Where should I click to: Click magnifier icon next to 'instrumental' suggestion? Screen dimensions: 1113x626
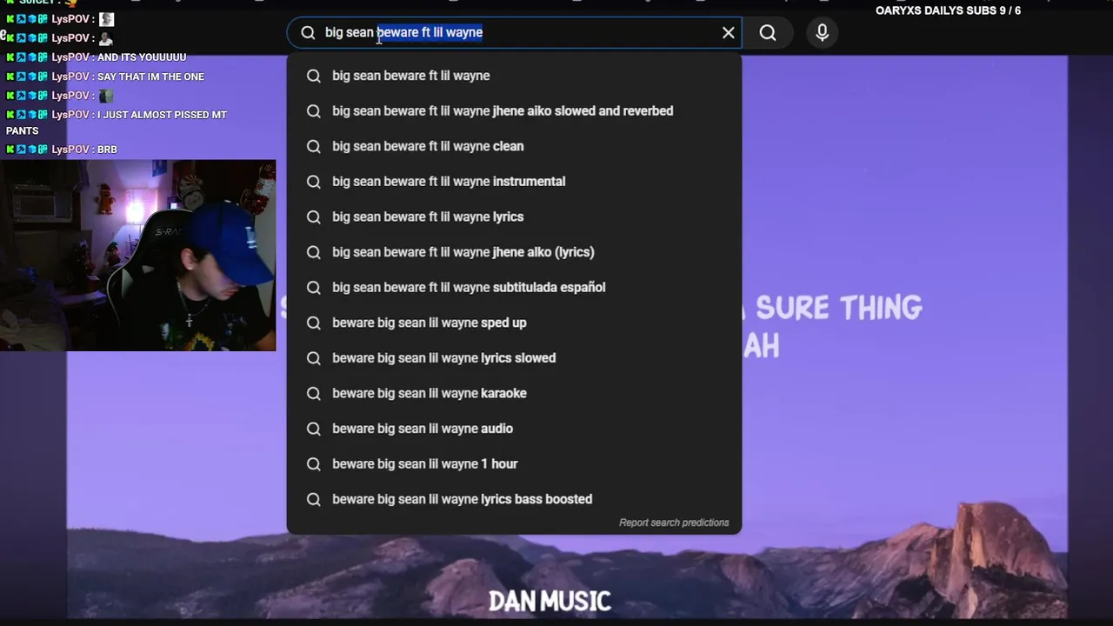click(x=314, y=182)
